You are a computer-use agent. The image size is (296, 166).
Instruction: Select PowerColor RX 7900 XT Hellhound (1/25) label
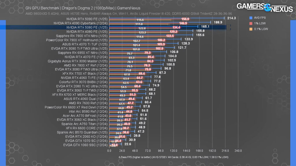[77, 40]
